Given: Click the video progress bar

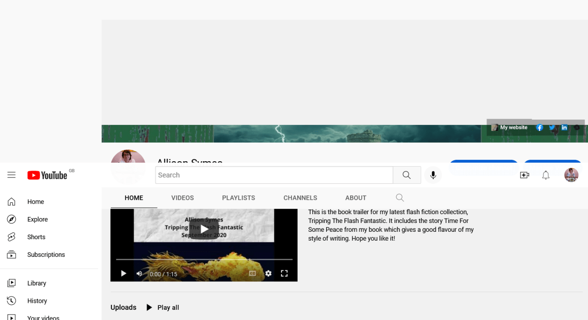Looking at the screenshot, I should pos(204,259).
